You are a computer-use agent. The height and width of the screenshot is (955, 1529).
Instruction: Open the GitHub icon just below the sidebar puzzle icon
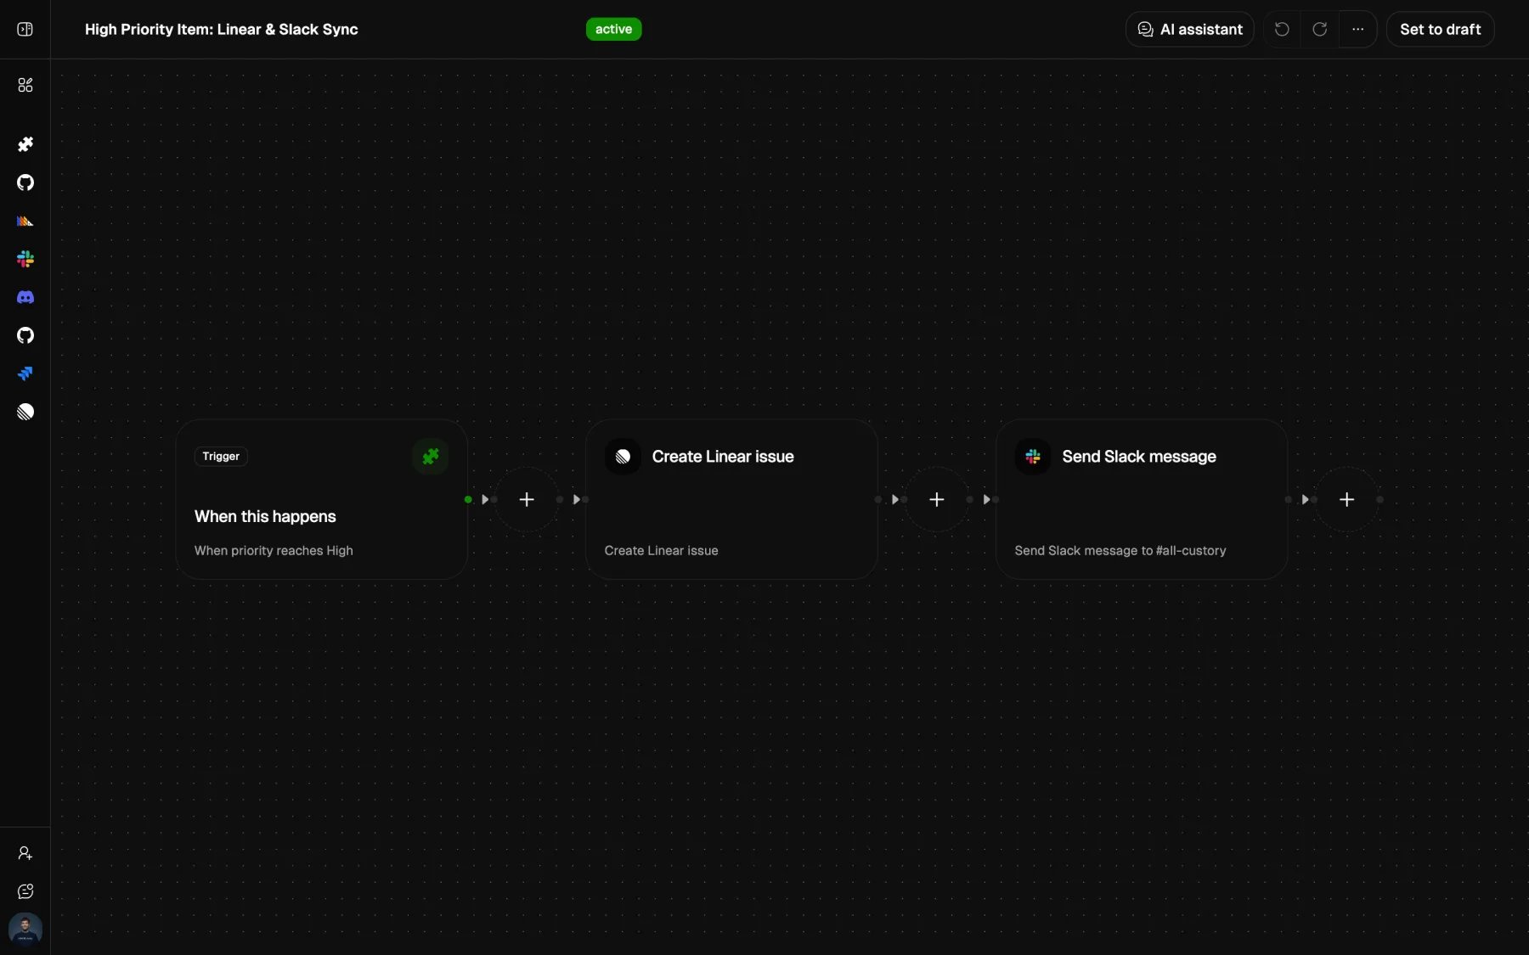click(x=25, y=183)
